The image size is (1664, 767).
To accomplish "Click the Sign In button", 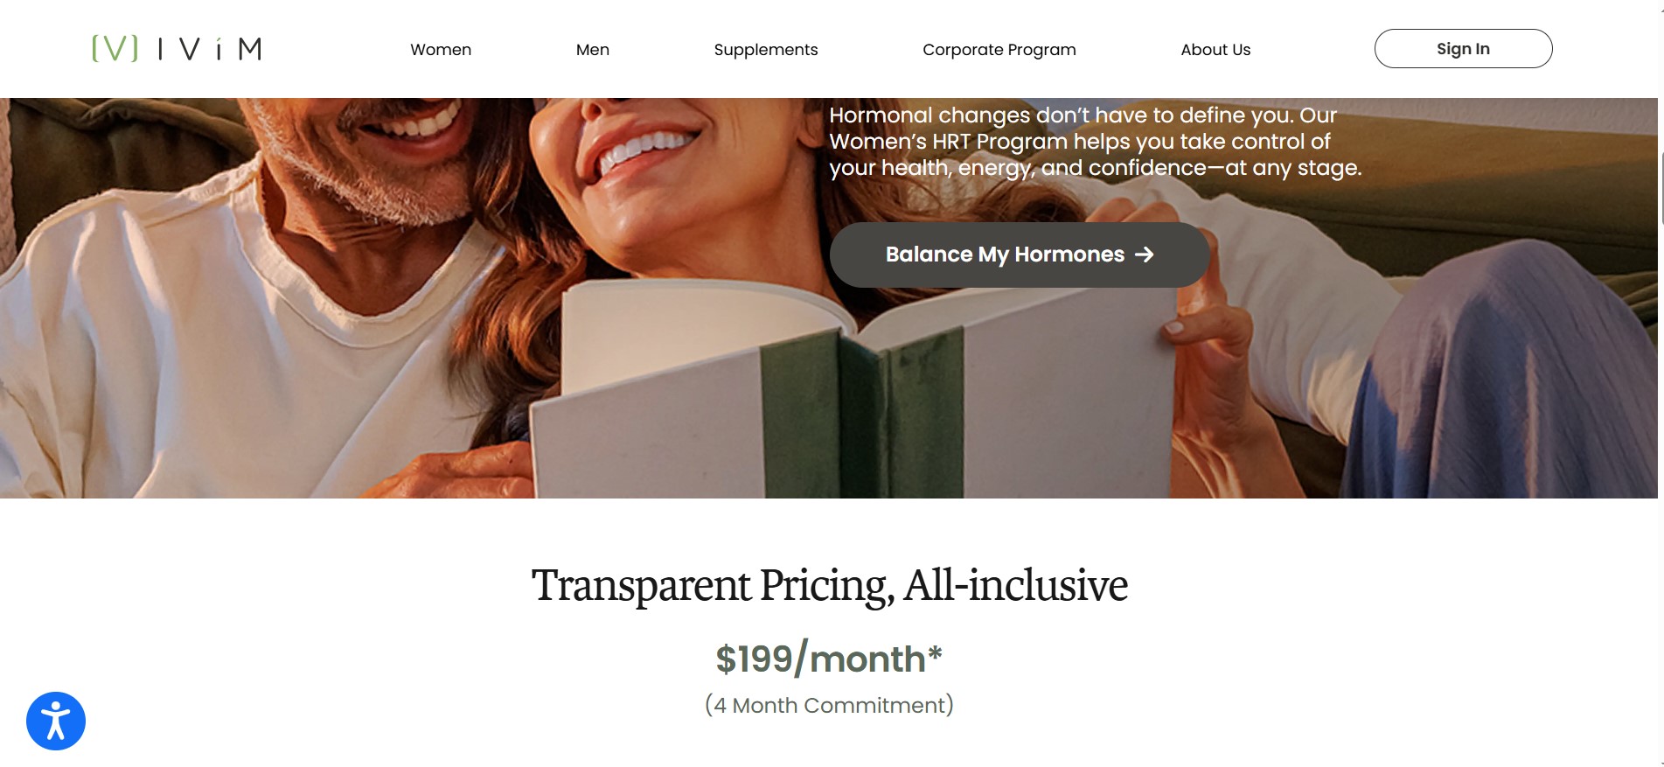I will coord(1463,48).
